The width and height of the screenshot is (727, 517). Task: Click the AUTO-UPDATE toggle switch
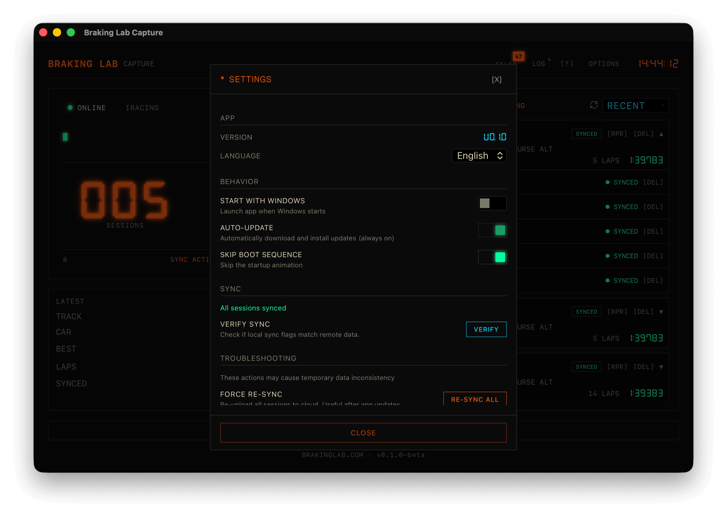coord(492,230)
